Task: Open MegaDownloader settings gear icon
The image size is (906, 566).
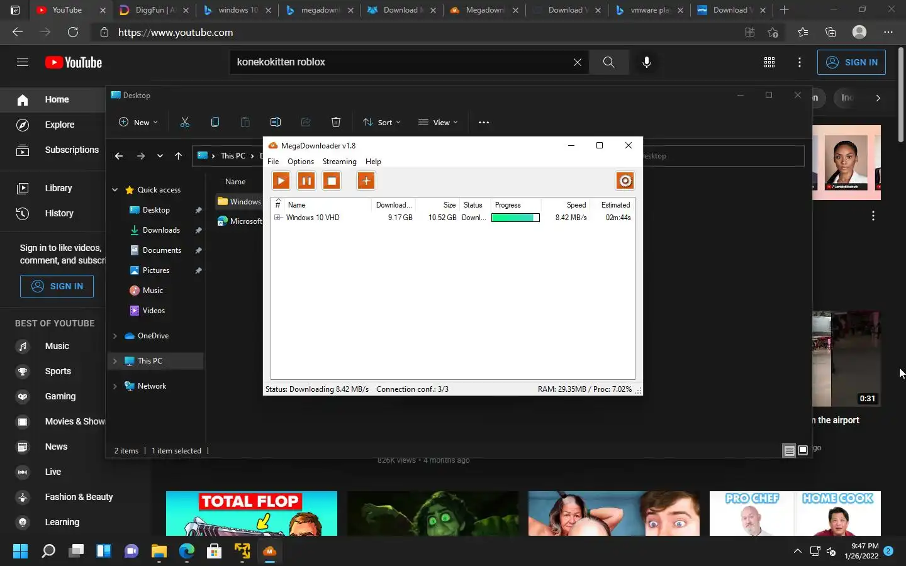Action: [x=625, y=181]
